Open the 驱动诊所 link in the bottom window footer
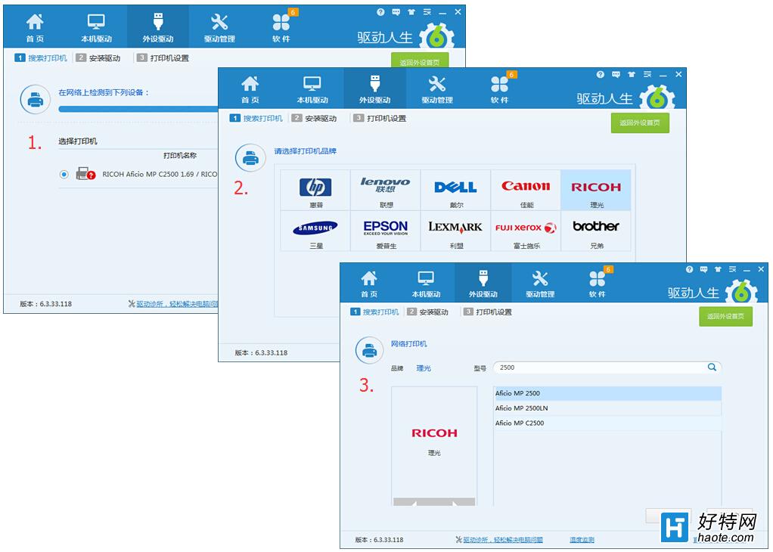 tap(502, 540)
